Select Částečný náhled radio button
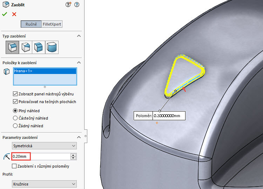 [x=15, y=118]
